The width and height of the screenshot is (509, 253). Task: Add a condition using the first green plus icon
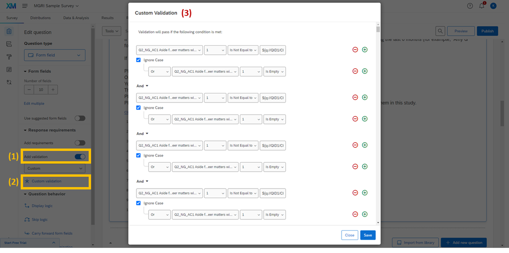tap(365, 49)
